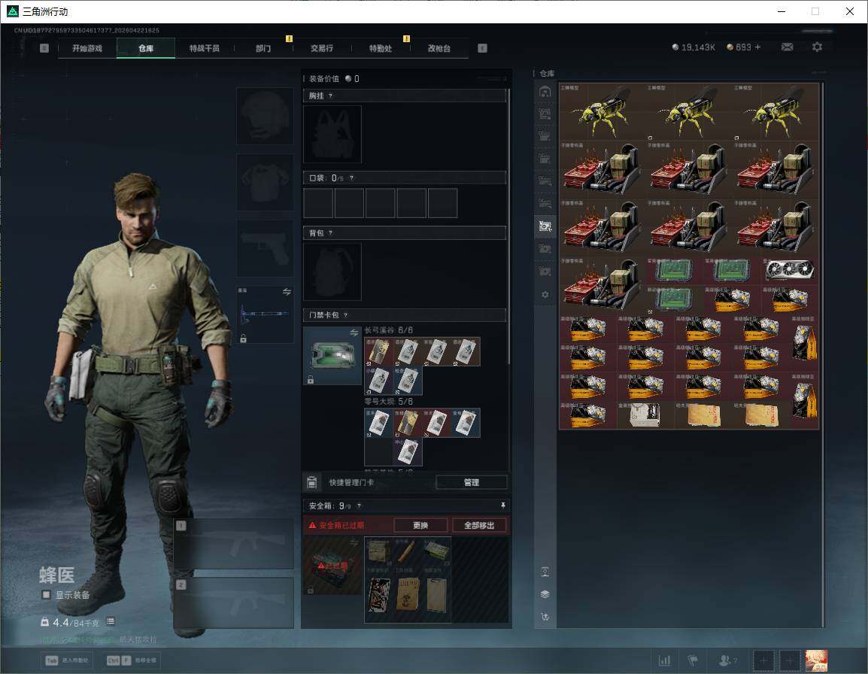The image size is (868, 674).
Task: Select primary weapon slot 1
Action: (x=234, y=543)
